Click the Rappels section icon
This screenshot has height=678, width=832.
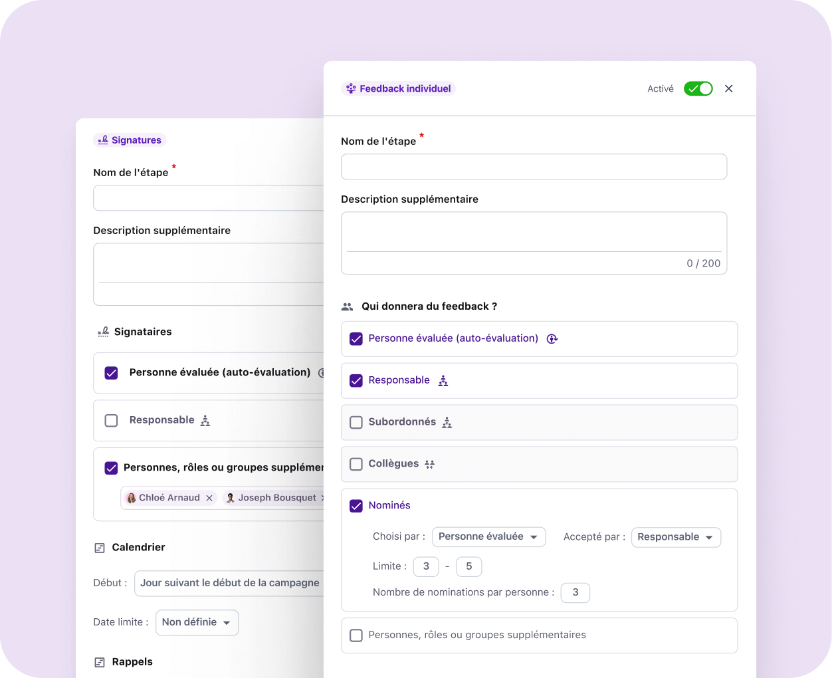point(100,662)
